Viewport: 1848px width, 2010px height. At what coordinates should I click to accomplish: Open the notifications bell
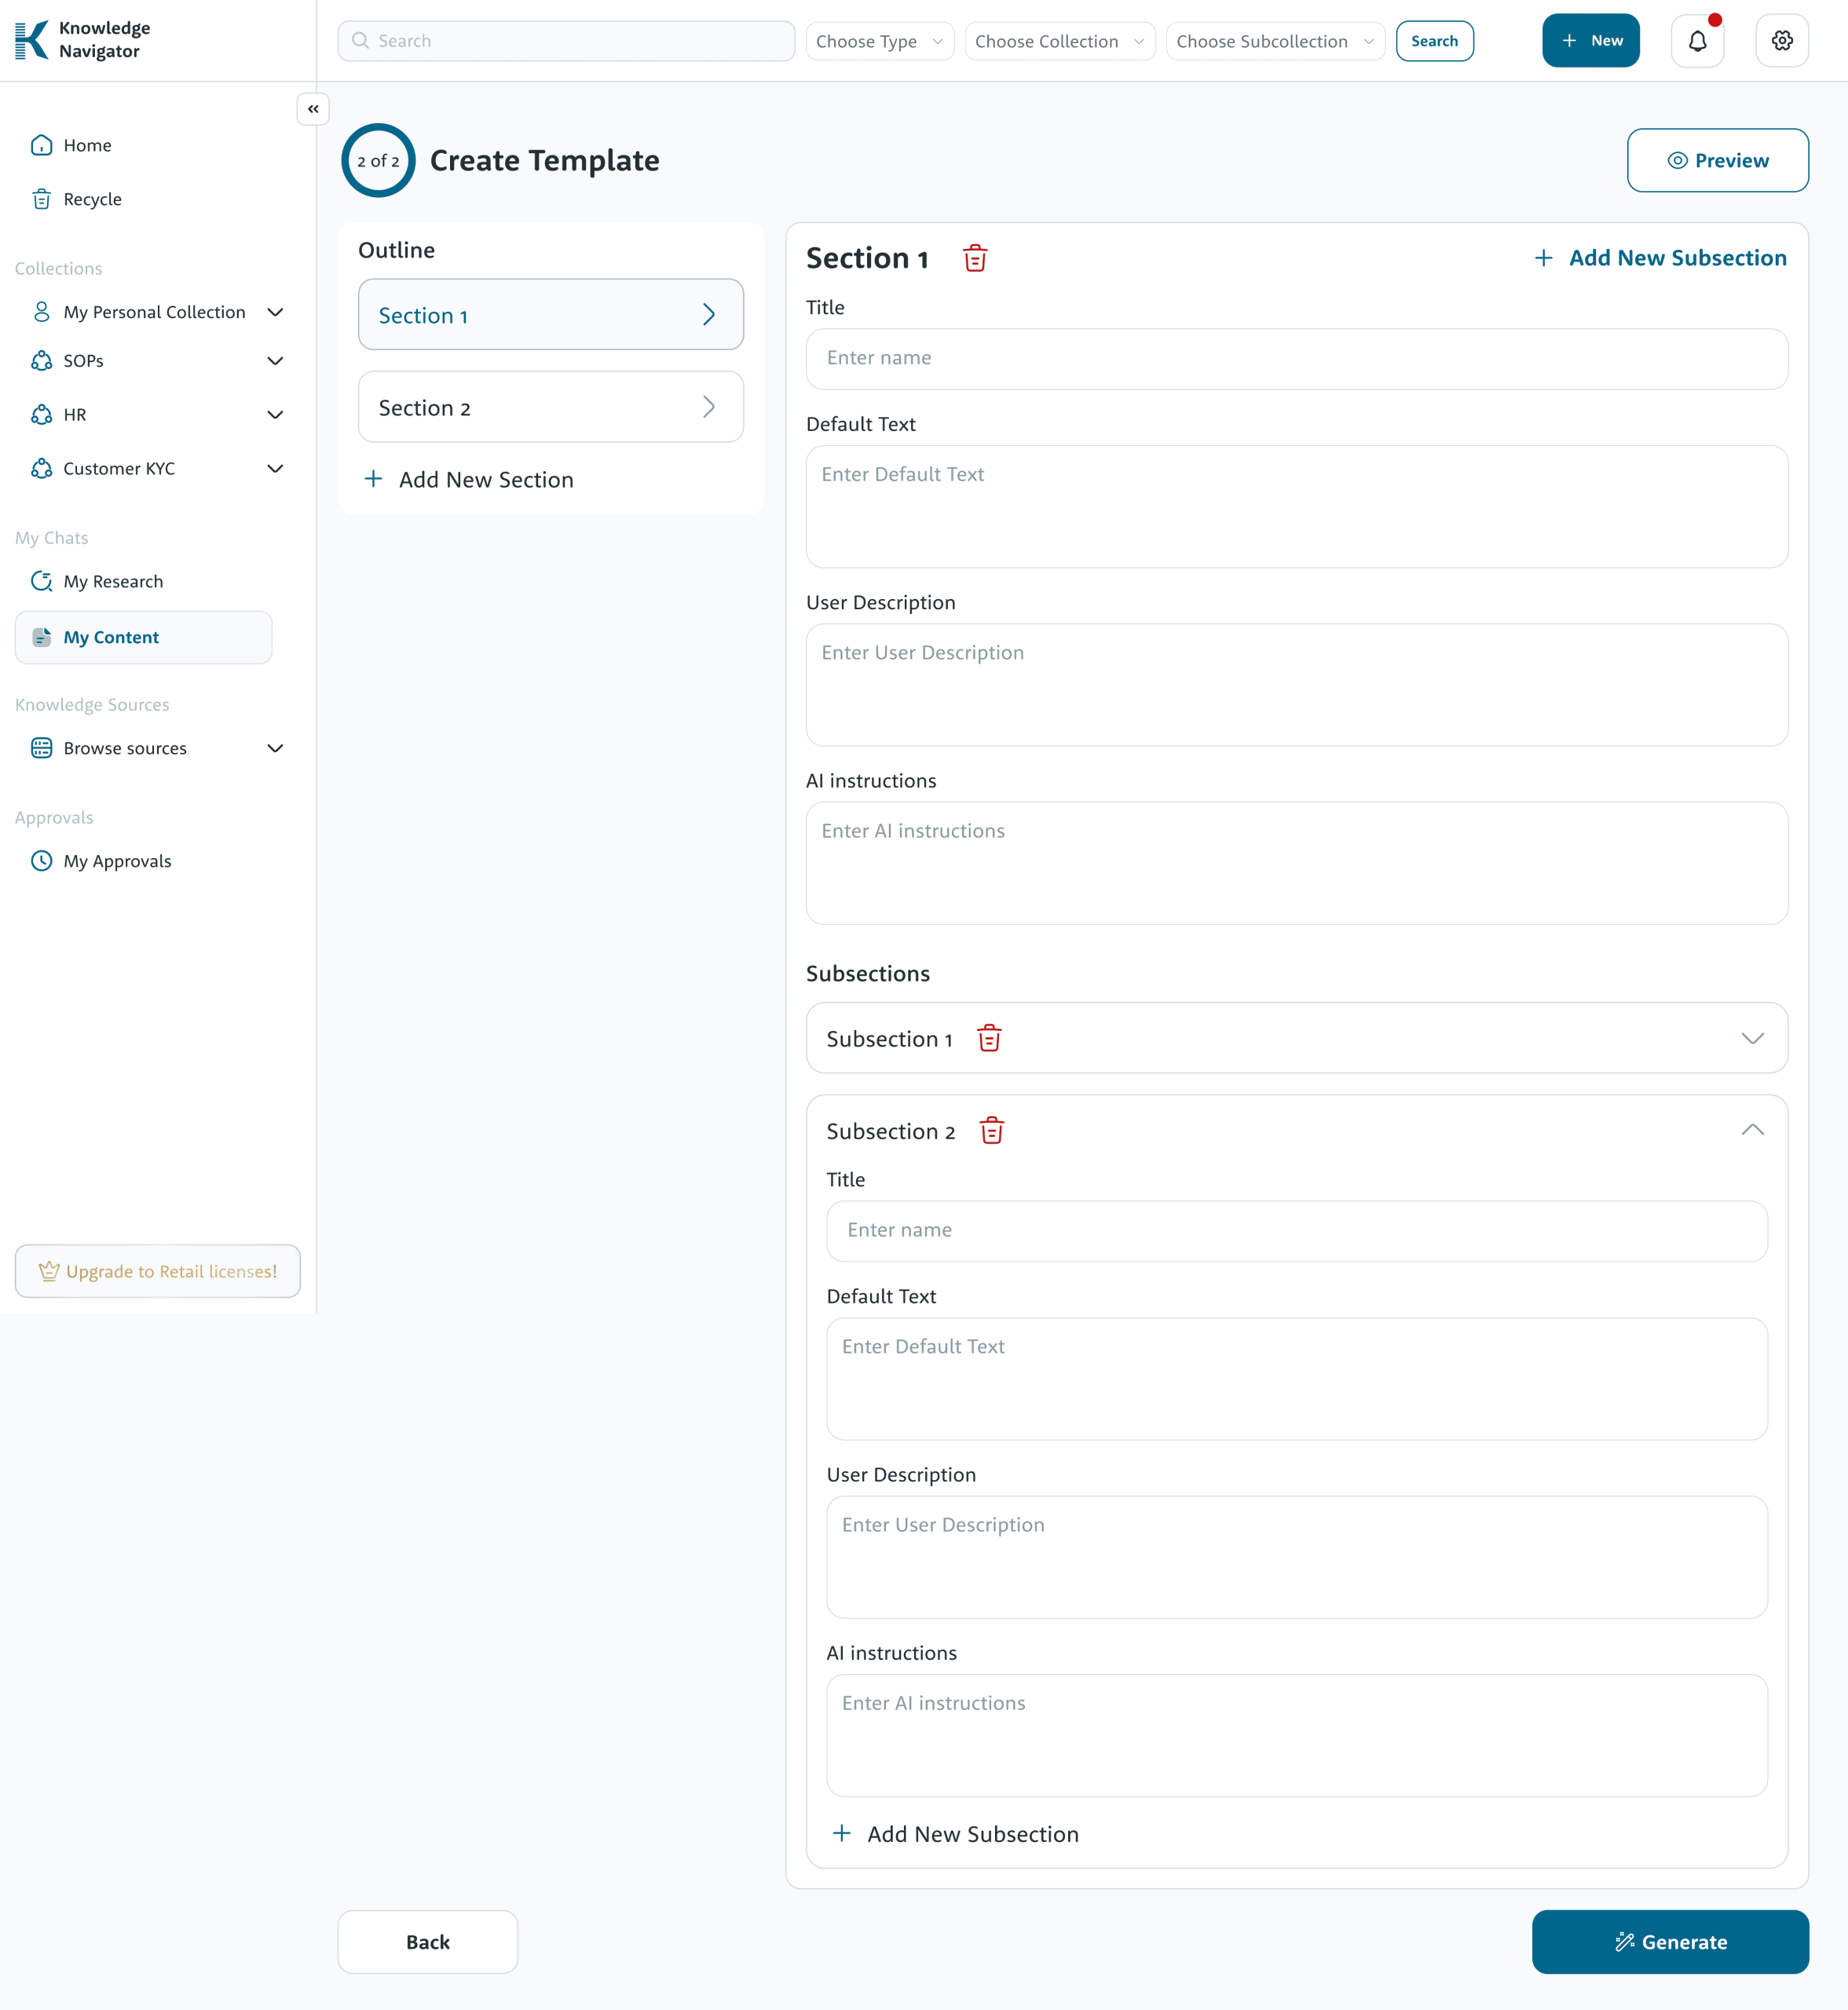[1697, 41]
